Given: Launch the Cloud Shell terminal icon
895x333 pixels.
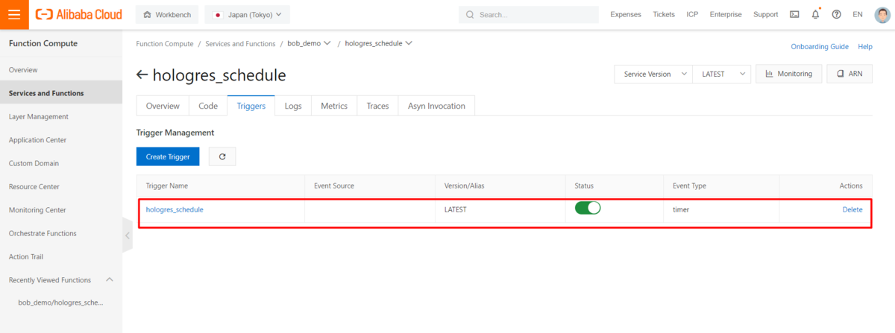Looking at the screenshot, I should (x=794, y=14).
